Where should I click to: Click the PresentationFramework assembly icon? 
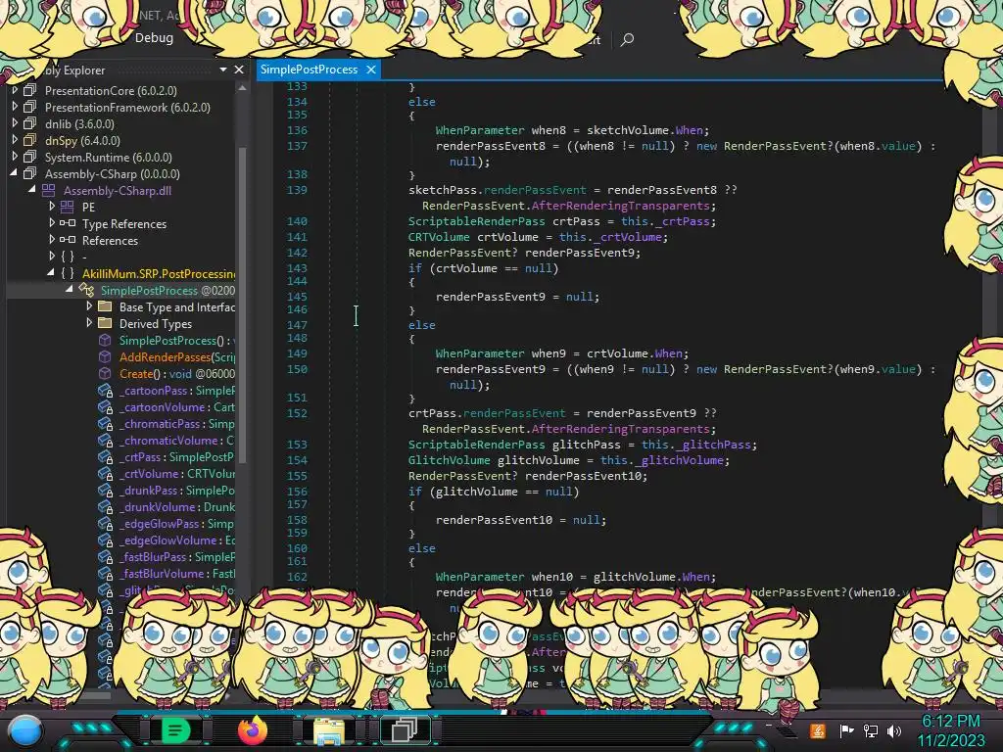(29, 107)
